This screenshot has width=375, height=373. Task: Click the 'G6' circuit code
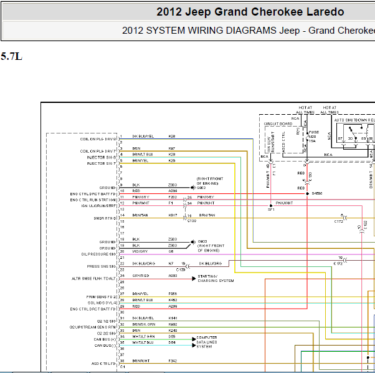pos(171,251)
